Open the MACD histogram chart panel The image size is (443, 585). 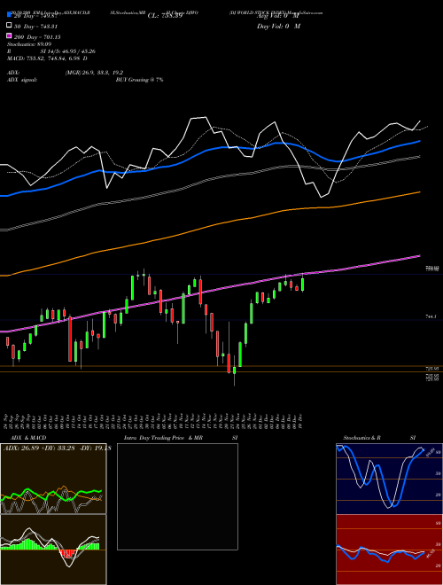pos(53,550)
